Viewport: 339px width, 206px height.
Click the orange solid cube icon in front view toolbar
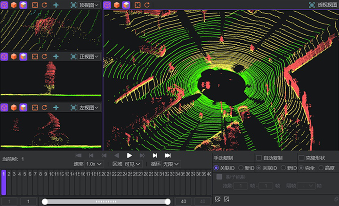14,56
